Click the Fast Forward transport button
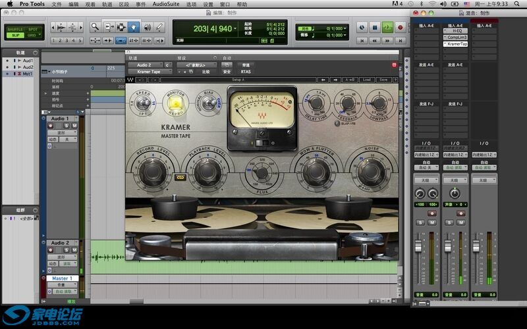This screenshot has width=527, height=329. [x=387, y=41]
